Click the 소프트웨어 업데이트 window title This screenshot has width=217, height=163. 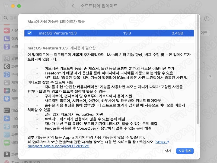click(99, 6)
